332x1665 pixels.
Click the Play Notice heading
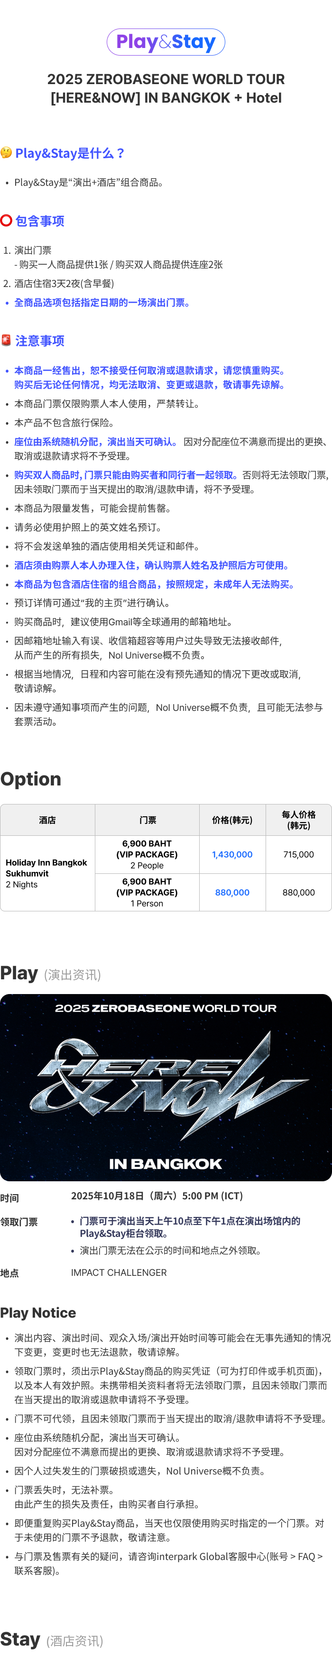click(x=38, y=1313)
